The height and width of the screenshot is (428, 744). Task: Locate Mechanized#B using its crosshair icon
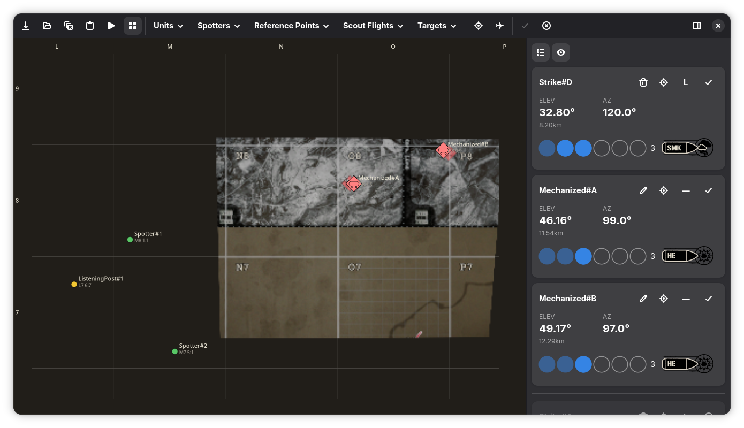pyautogui.click(x=664, y=299)
